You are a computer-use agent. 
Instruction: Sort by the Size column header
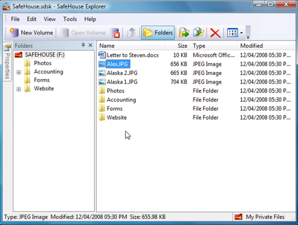[x=178, y=46]
